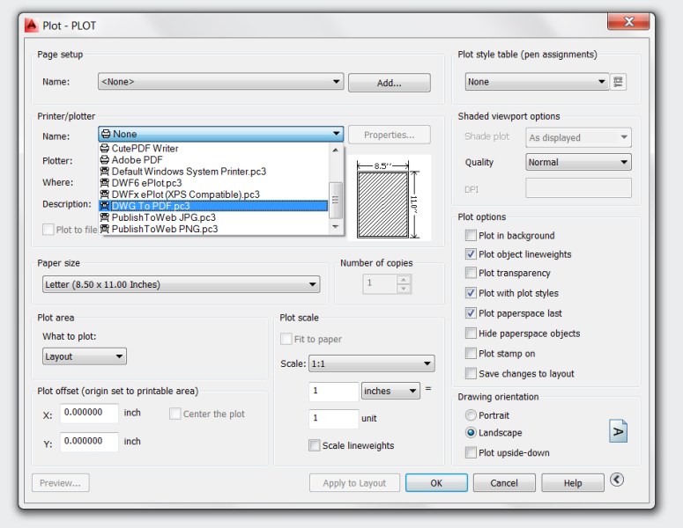683x528 pixels.
Task: Enable Plot stamp on
Action: [x=471, y=354]
